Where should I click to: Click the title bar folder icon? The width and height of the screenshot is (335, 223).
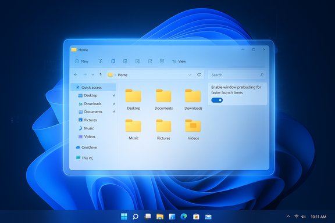[74, 50]
